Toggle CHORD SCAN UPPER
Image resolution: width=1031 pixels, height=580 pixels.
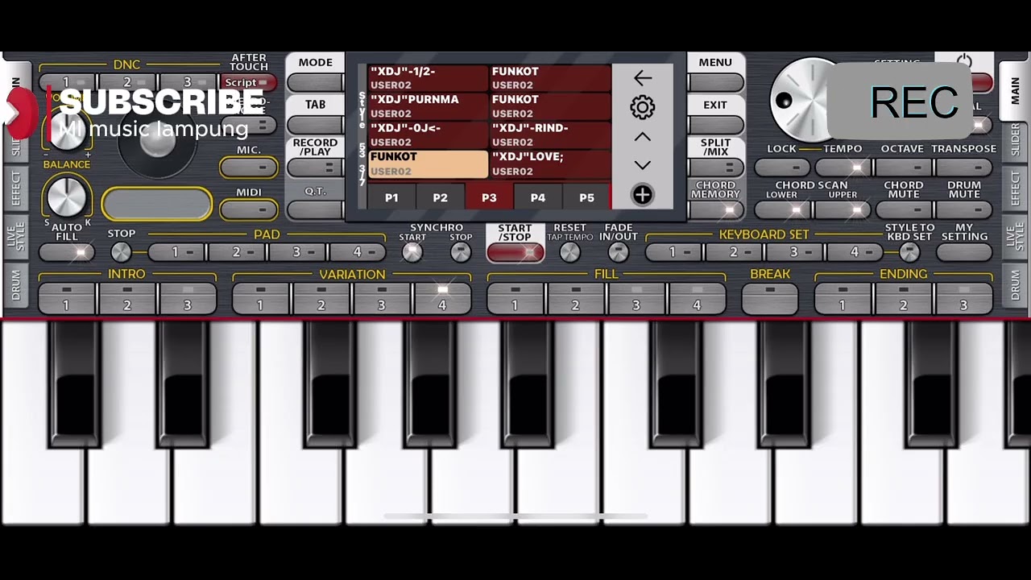(x=843, y=210)
